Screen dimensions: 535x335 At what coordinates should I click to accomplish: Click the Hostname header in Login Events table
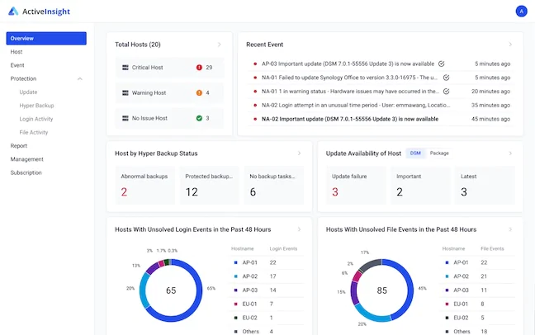click(242, 248)
